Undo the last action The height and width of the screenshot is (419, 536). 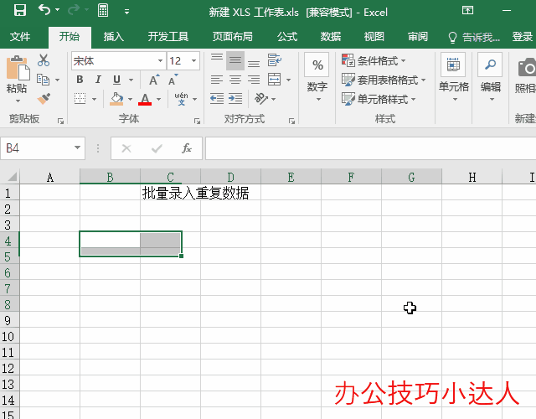pyautogui.click(x=44, y=9)
